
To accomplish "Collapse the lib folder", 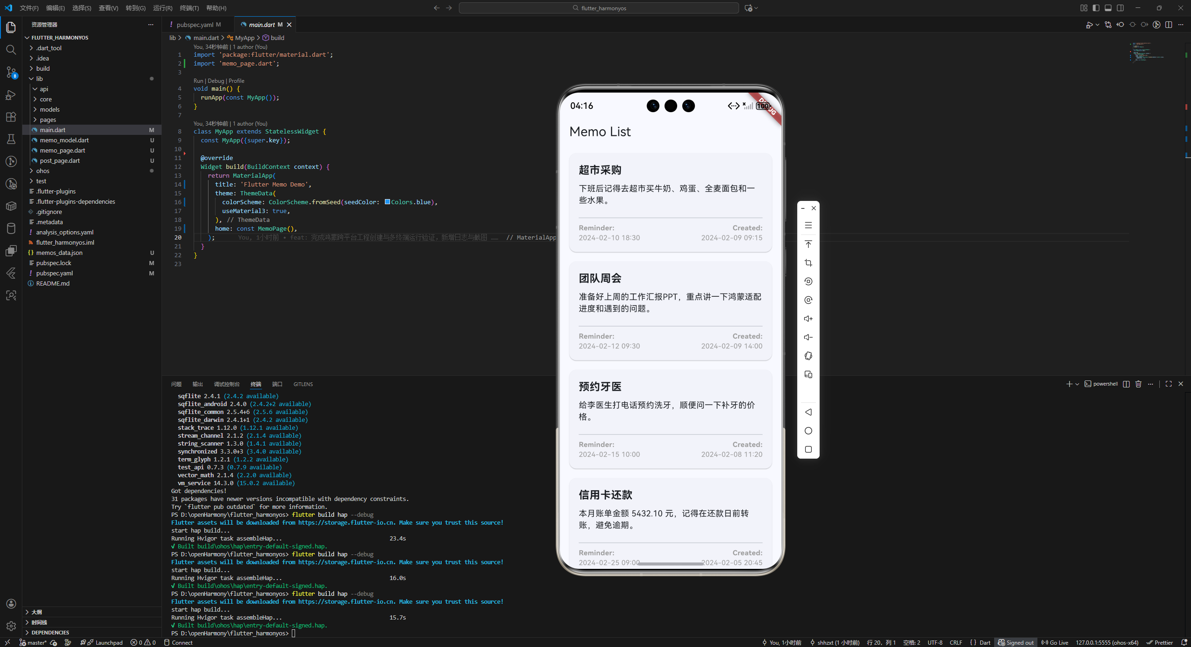I will pos(39,79).
